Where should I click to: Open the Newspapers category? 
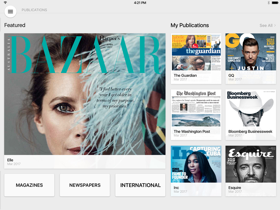85,185
